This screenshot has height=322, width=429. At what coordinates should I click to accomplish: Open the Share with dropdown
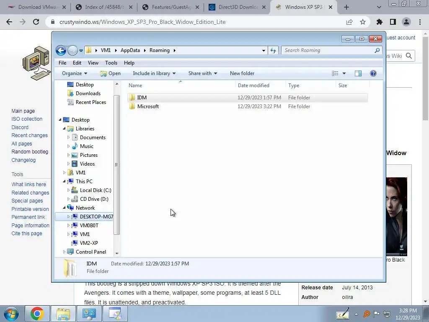point(202,73)
